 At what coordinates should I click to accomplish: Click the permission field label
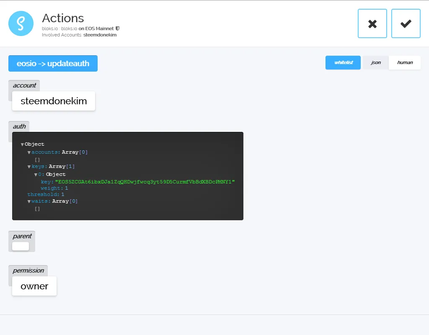pyautogui.click(x=28, y=271)
